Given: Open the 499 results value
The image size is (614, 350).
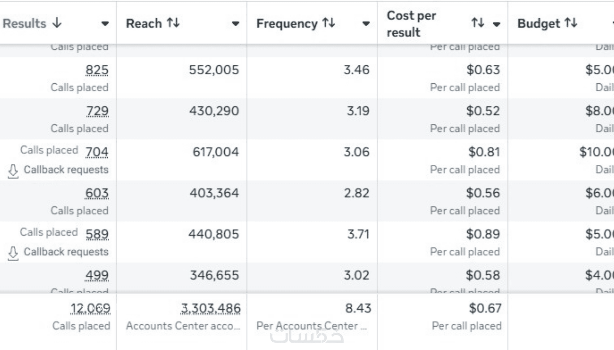Looking at the screenshot, I should tap(97, 276).
